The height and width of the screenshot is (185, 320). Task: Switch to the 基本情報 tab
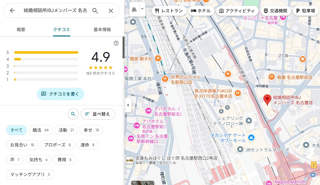(x=102, y=30)
